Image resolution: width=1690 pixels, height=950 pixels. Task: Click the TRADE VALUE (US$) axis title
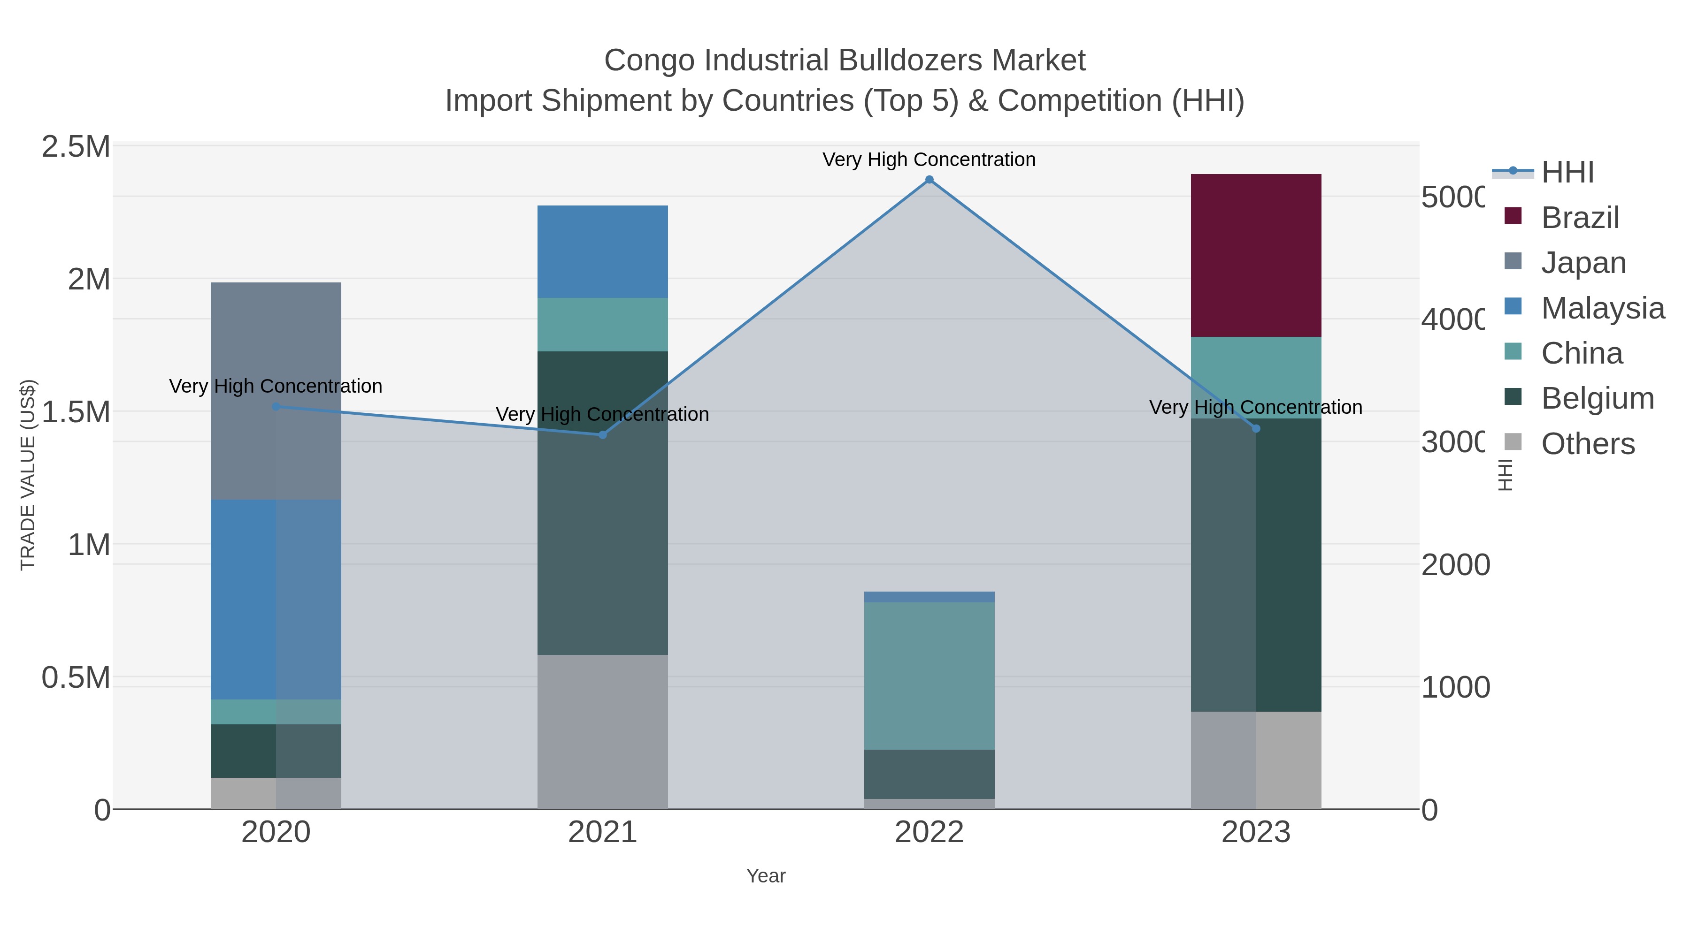(28, 475)
